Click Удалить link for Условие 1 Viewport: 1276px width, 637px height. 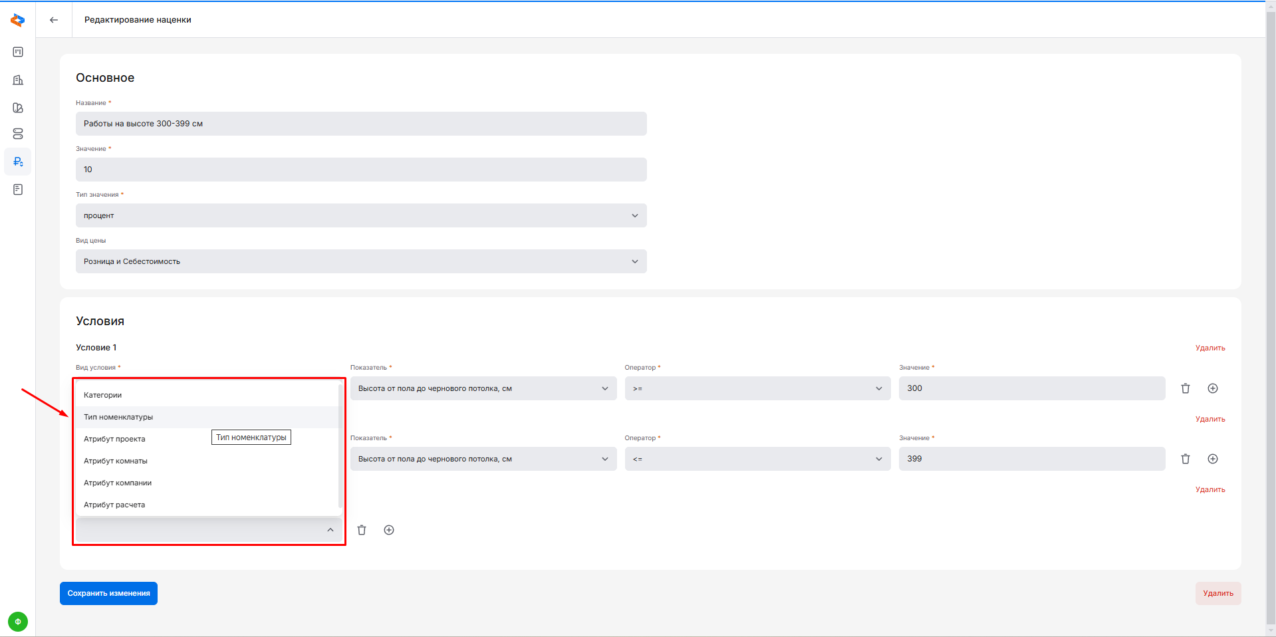[x=1210, y=348]
